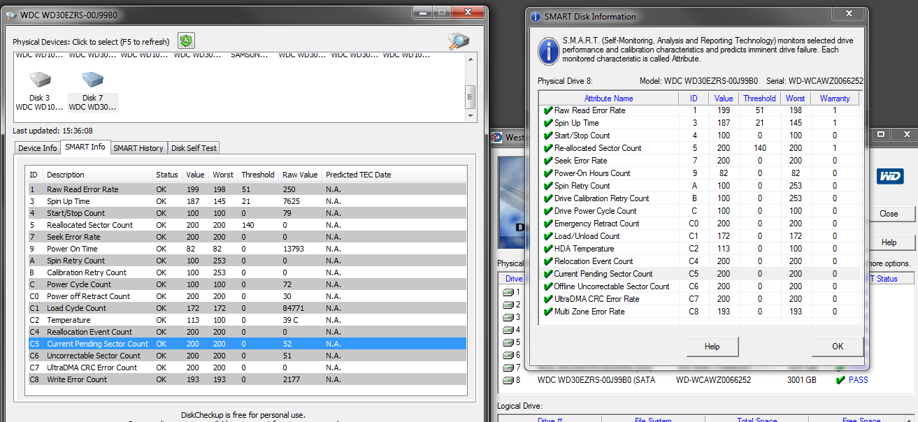Screen dimensions: 918x422
Task: Click the serial number WD-WCAWZ0066252 in drive list
Action: click(713, 380)
